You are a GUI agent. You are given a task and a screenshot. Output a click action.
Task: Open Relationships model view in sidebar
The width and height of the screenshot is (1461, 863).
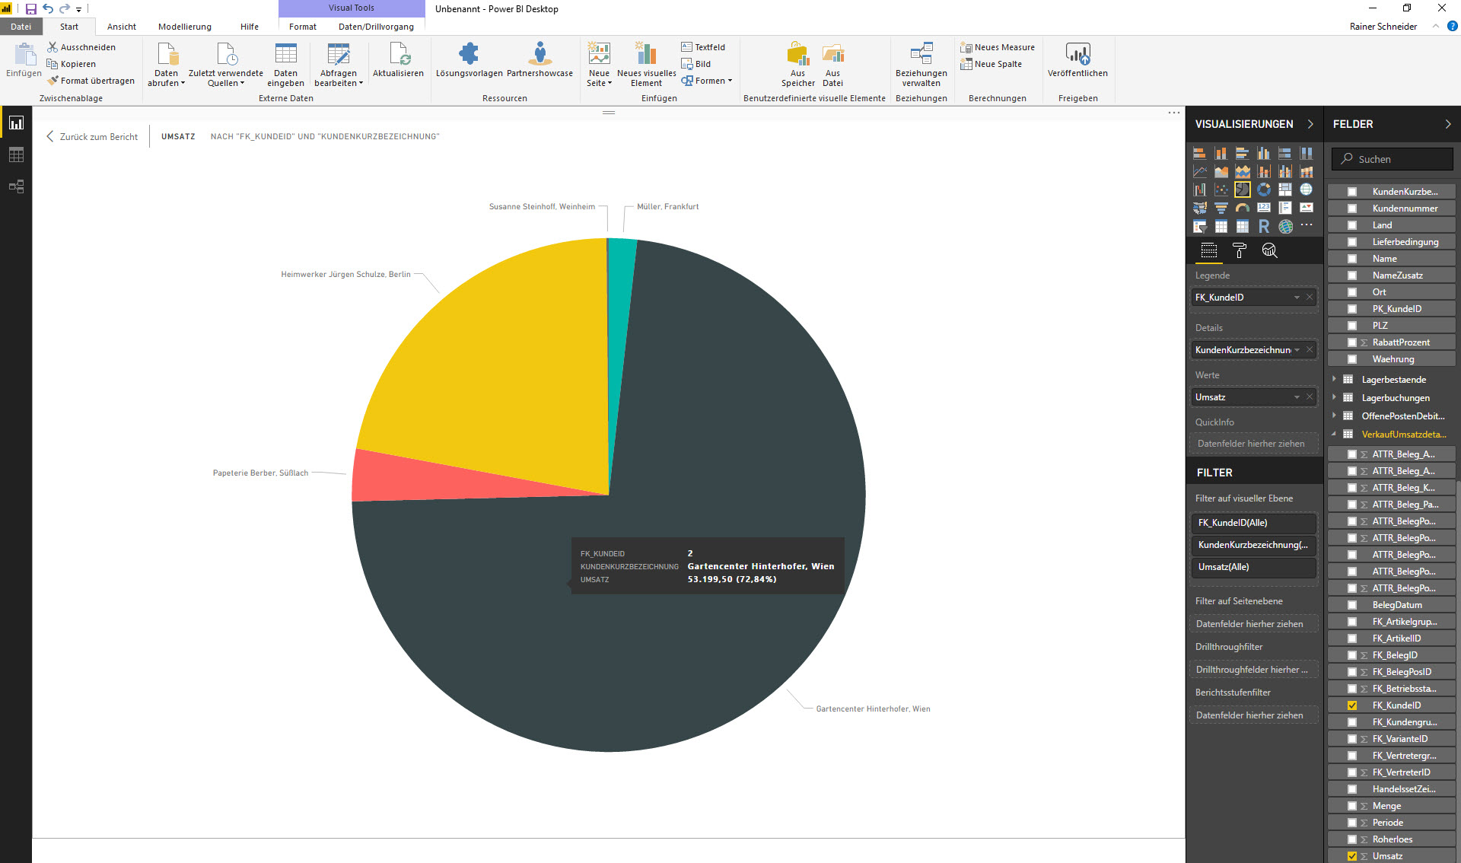coord(16,186)
